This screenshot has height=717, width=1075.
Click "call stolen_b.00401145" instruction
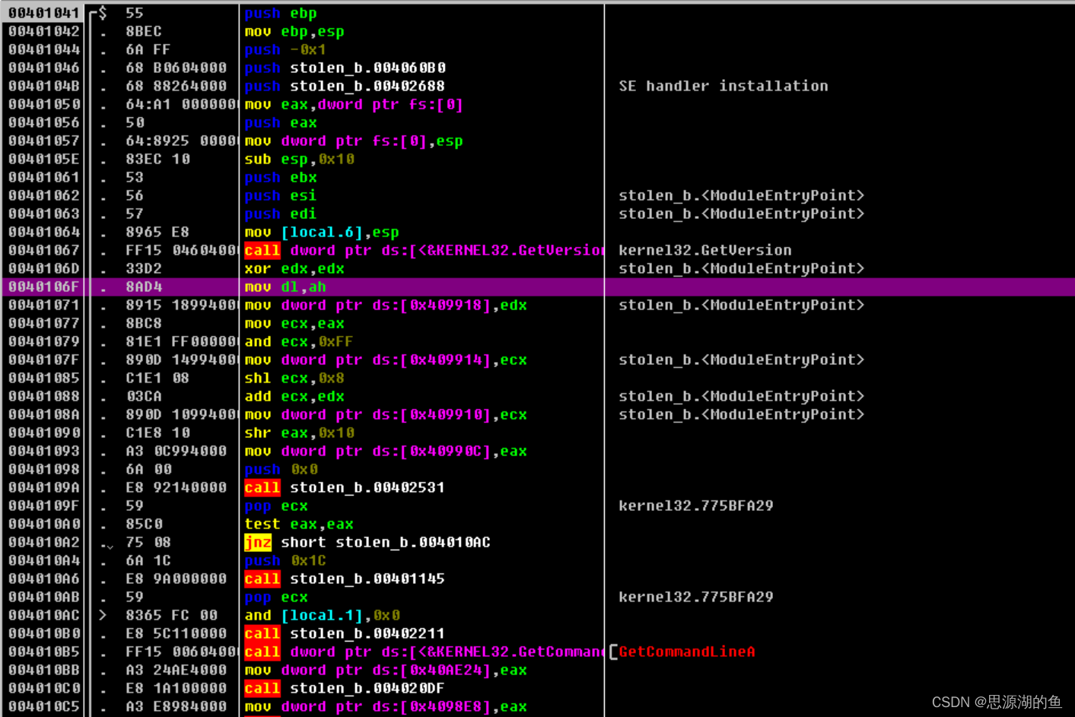(x=345, y=579)
